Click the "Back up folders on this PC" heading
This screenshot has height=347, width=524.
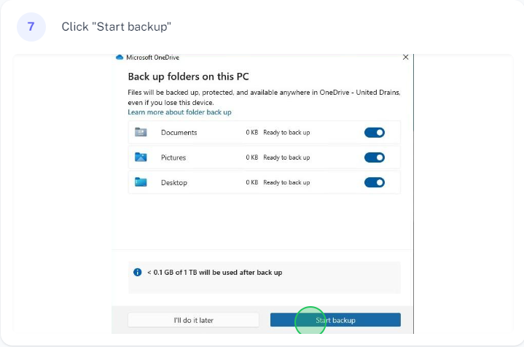tap(189, 77)
